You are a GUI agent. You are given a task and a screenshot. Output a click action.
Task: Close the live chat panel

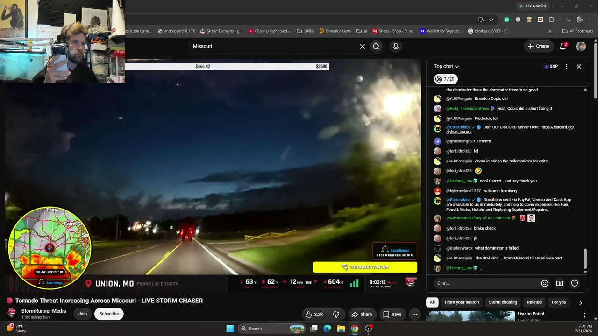pyautogui.click(x=579, y=67)
